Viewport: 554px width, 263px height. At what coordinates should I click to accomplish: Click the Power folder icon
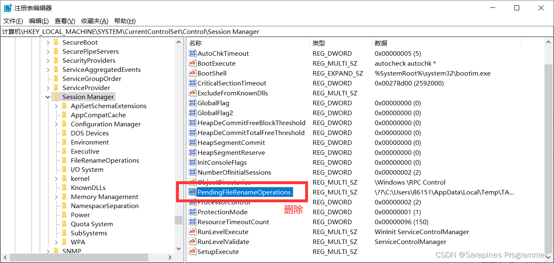point(64,215)
